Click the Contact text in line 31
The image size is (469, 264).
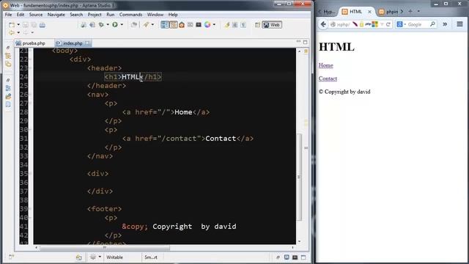pos(221,139)
